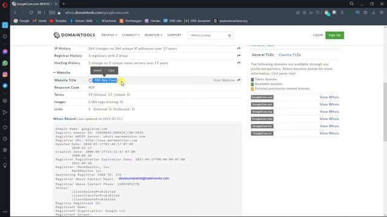The width and height of the screenshot is (387, 217).
Task: Open the Opera main menu icon
Action: (x=5, y=5)
